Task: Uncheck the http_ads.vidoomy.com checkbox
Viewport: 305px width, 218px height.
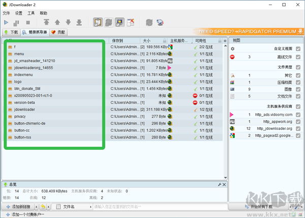Action: point(298,115)
